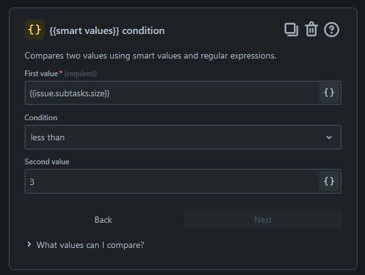Click the Second value field label
Viewport: 365px width, 275px height.
[x=47, y=162]
